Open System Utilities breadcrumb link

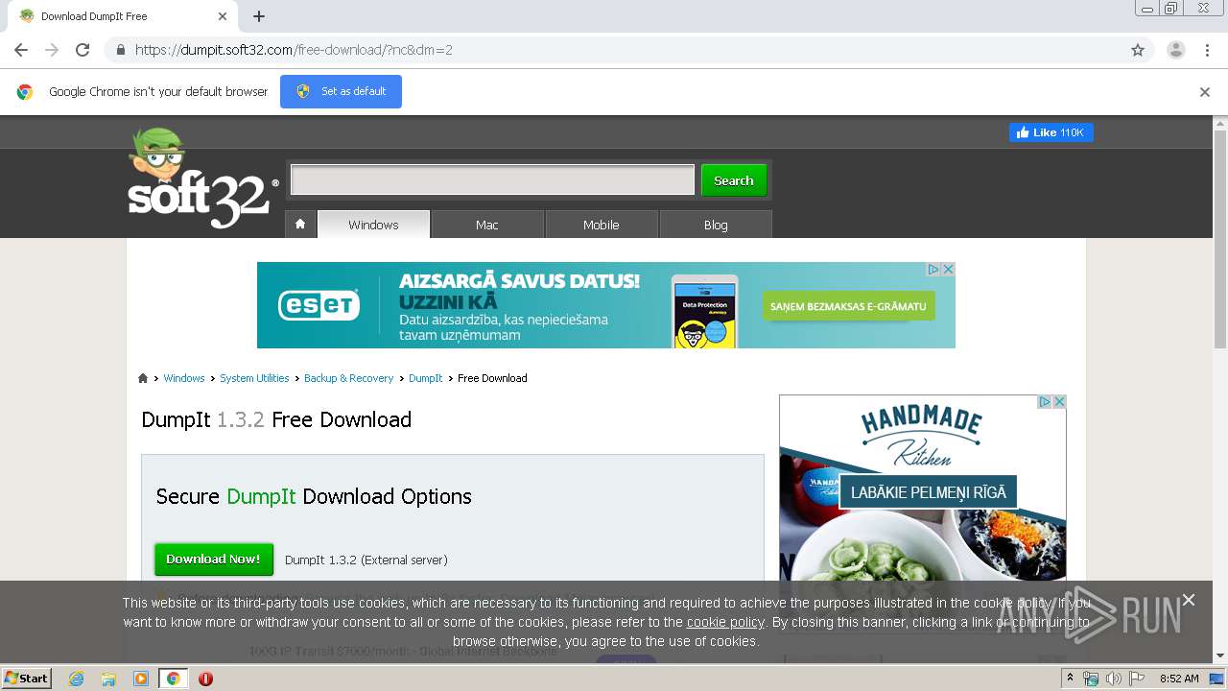[254, 378]
